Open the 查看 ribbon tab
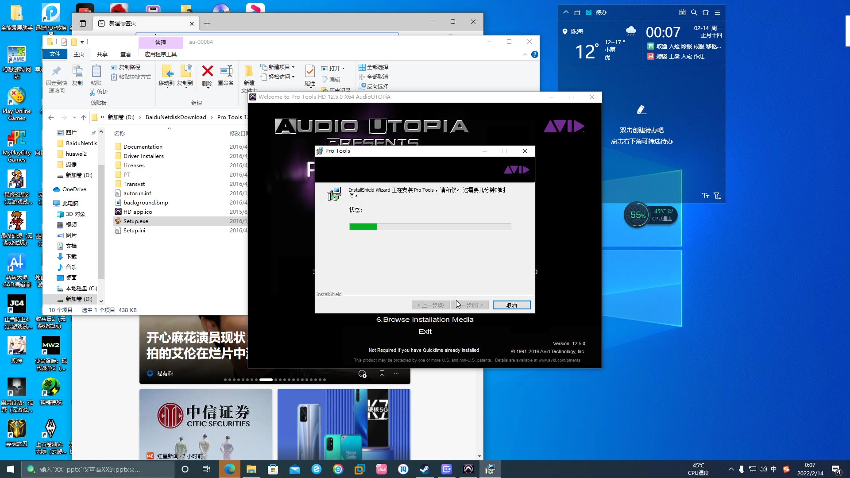The width and height of the screenshot is (850, 478). [x=126, y=54]
